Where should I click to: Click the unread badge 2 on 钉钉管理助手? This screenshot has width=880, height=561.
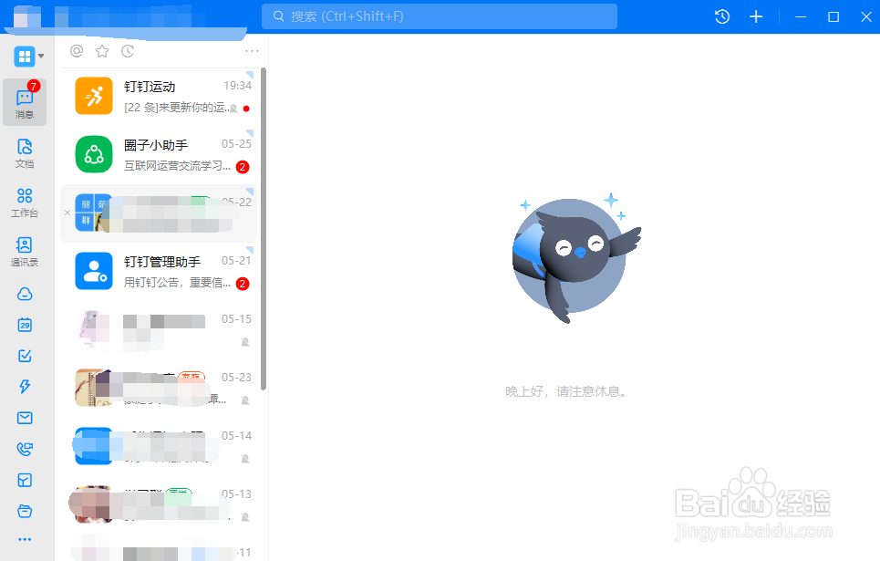(x=243, y=284)
